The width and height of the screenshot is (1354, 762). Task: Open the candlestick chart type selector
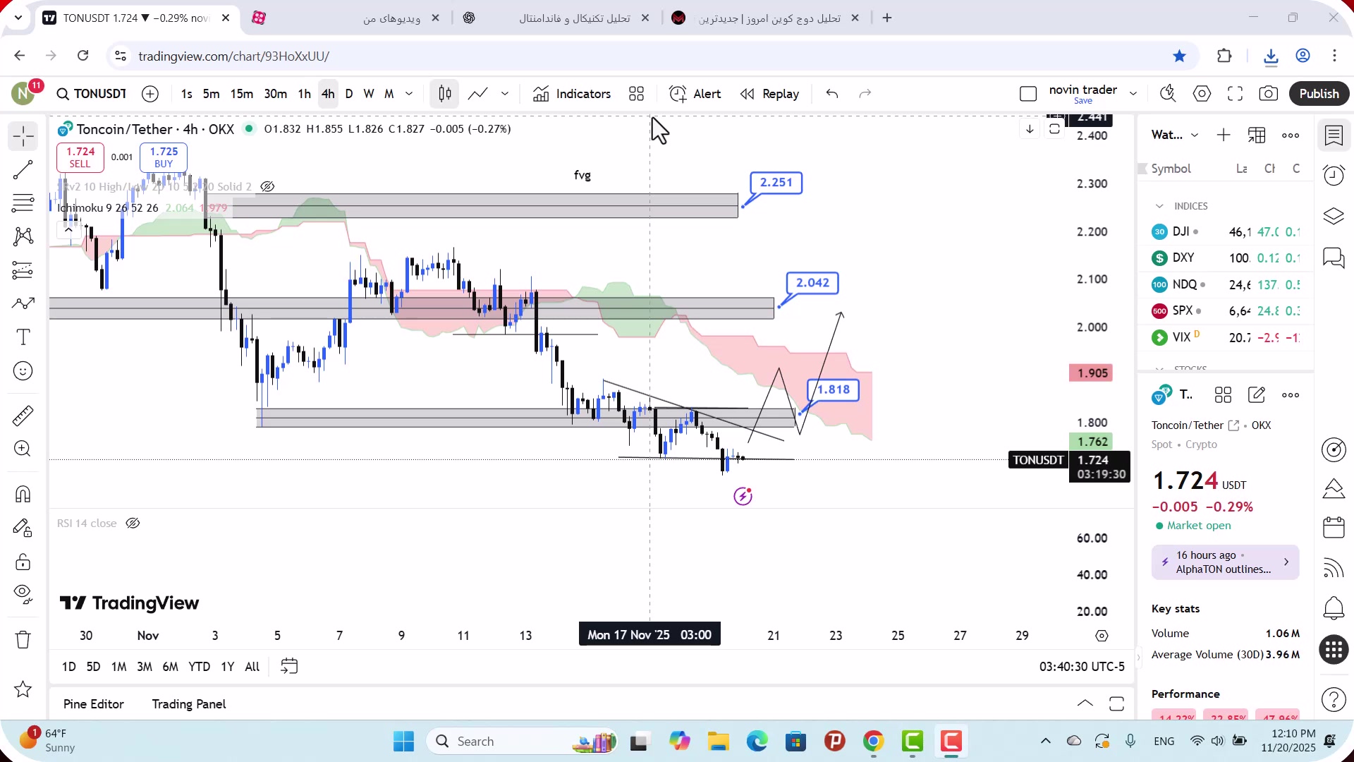pos(445,94)
